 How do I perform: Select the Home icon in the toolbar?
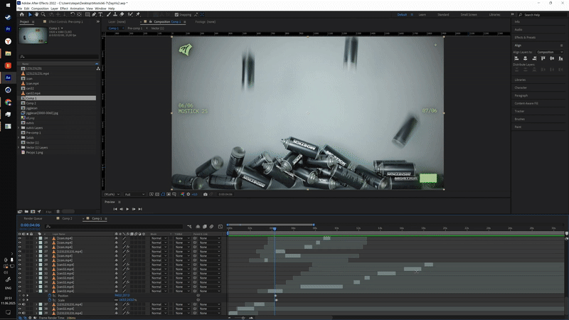pyautogui.click(x=22, y=14)
